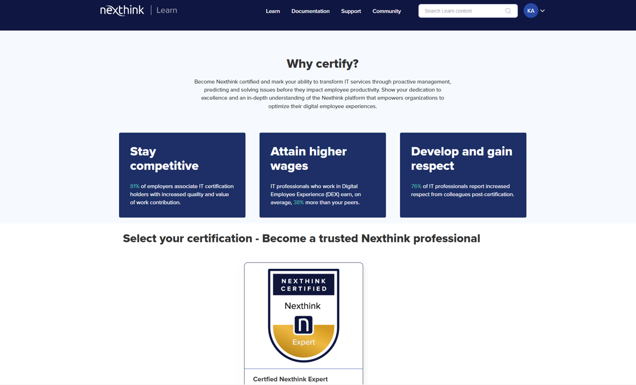The height and width of the screenshot is (385, 636).
Task: Select the Develop and gain respect card
Action: (463, 175)
